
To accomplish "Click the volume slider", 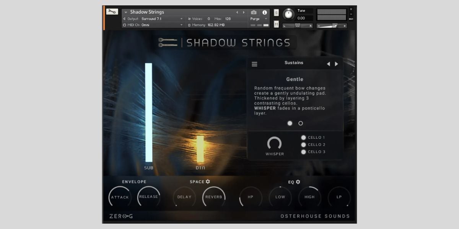I will click(332, 26).
